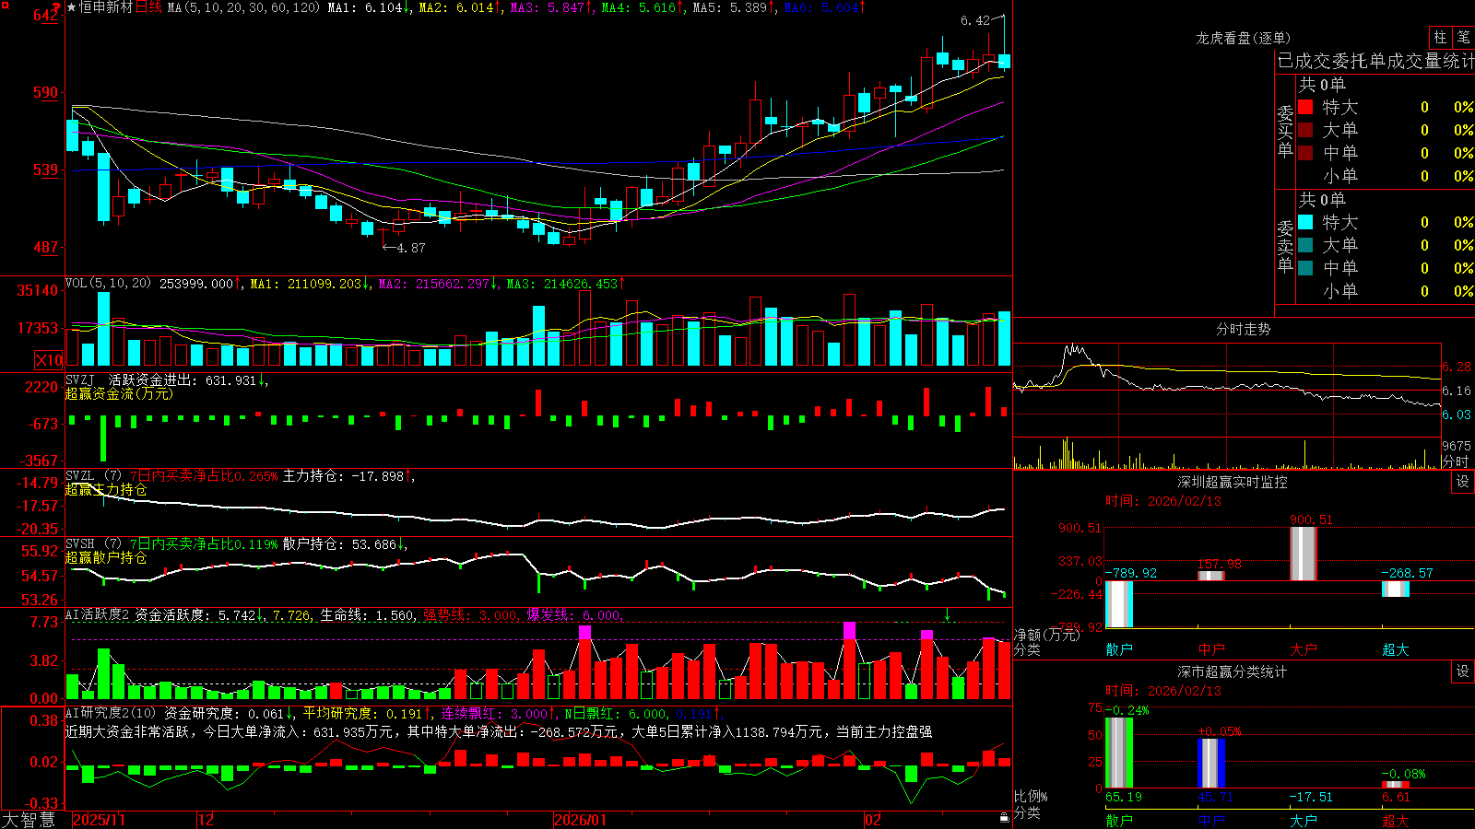Open 设 settings for 深市超赢分类统计
The width and height of the screenshot is (1475, 829).
click(1463, 671)
